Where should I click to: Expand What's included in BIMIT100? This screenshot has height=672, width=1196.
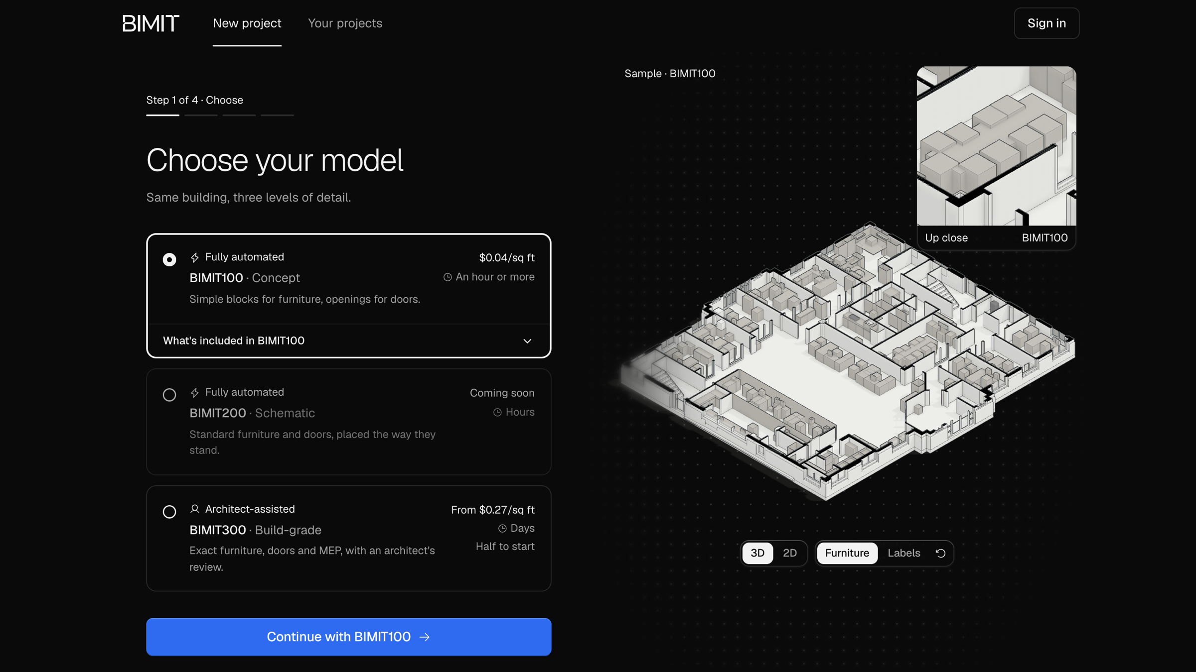pos(348,340)
